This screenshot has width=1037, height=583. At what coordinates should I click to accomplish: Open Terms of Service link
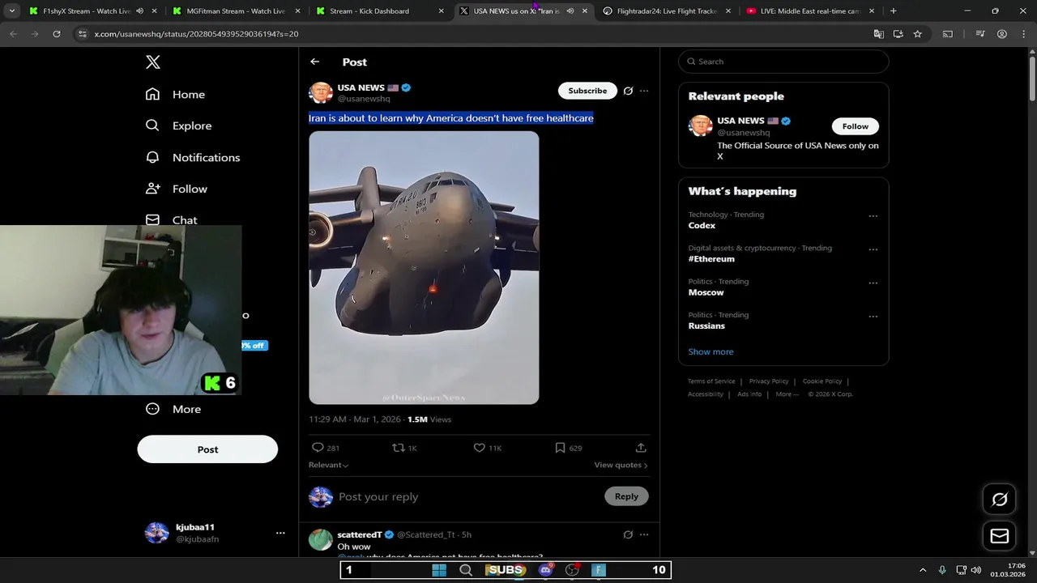[x=711, y=381]
